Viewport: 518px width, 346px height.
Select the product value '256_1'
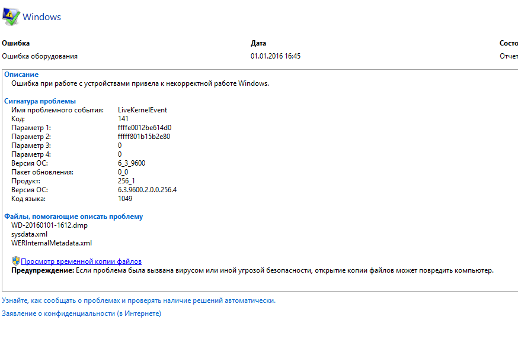(x=126, y=181)
